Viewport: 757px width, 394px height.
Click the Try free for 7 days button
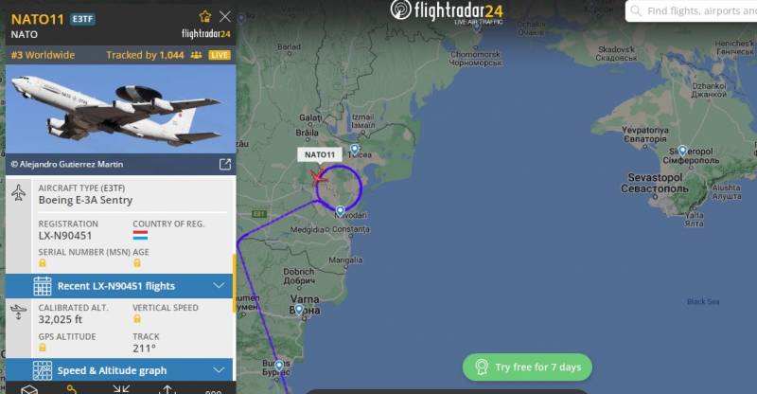coord(527,367)
